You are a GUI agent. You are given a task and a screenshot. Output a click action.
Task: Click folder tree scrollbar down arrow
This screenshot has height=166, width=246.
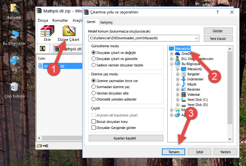click(x=230, y=139)
